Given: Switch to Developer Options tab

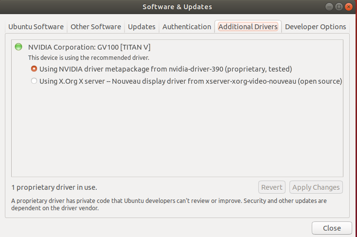Looking at the screenshot, I should (315, 27).
